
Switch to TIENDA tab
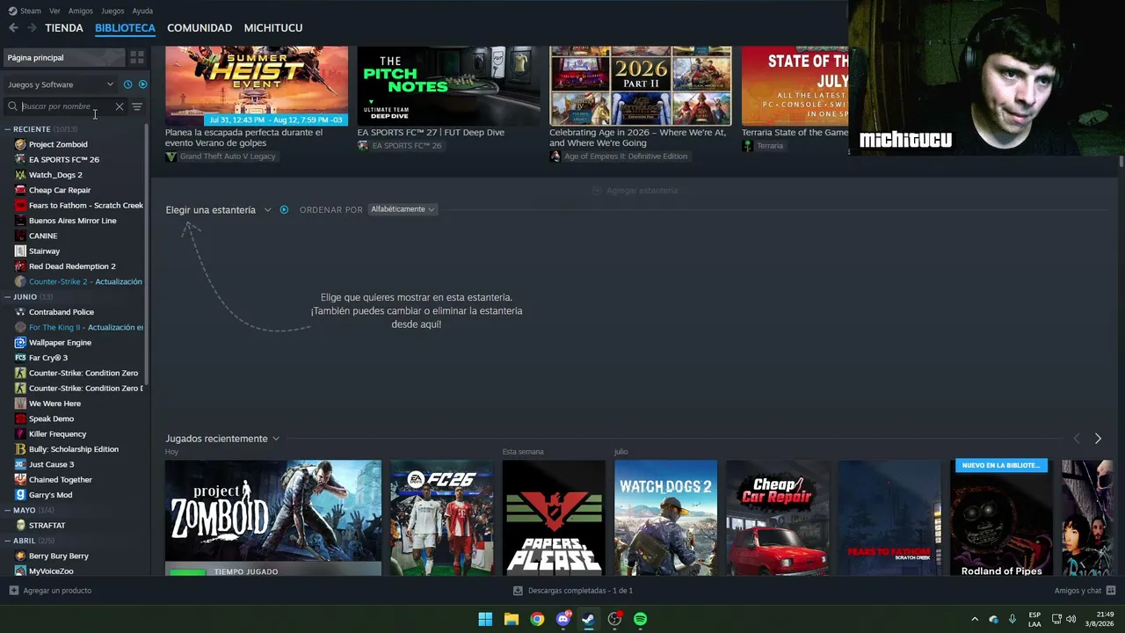[64, 28]
